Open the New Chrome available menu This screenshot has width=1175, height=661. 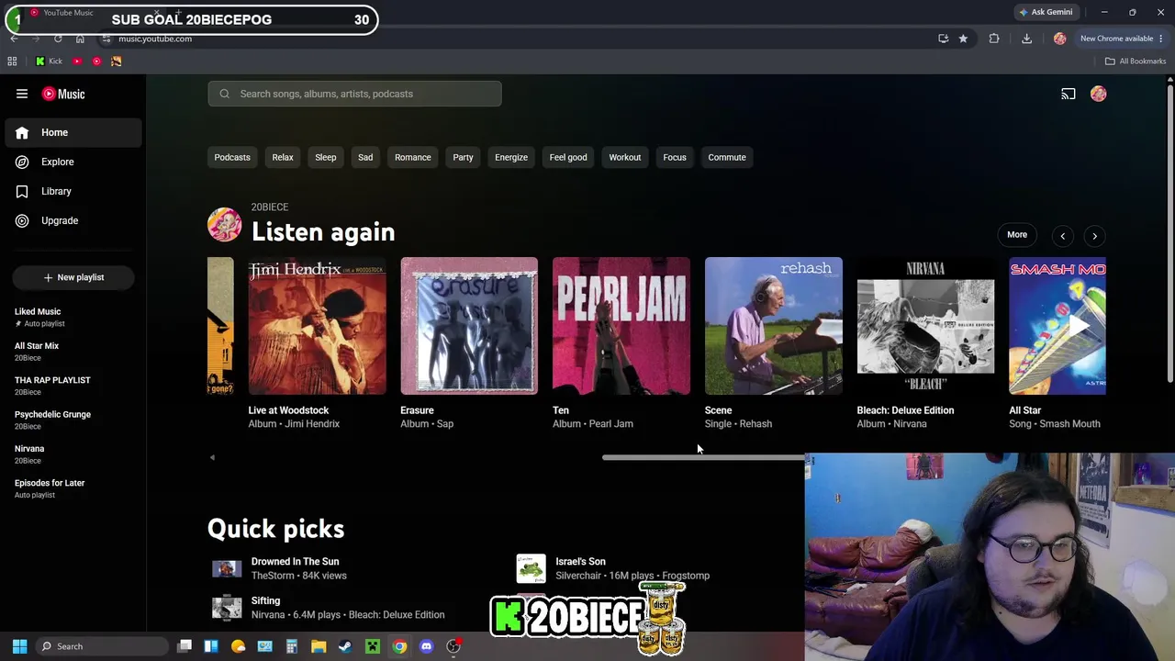click(x=1122, y=39)
